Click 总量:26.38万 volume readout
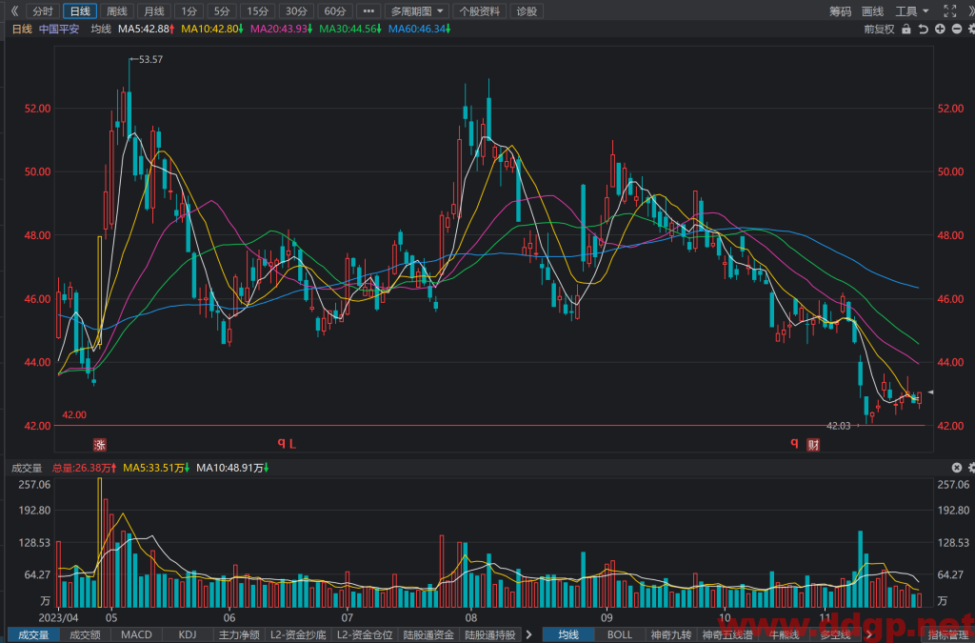 84,468
